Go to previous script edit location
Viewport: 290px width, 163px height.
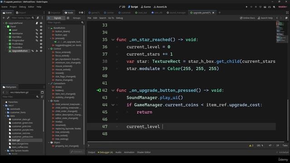click(x=277, y=18)
